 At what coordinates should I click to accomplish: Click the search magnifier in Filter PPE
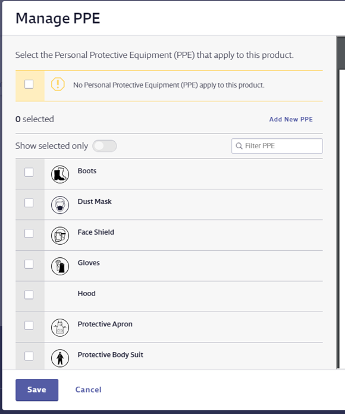pyautogui.click(x=239, y=146)
